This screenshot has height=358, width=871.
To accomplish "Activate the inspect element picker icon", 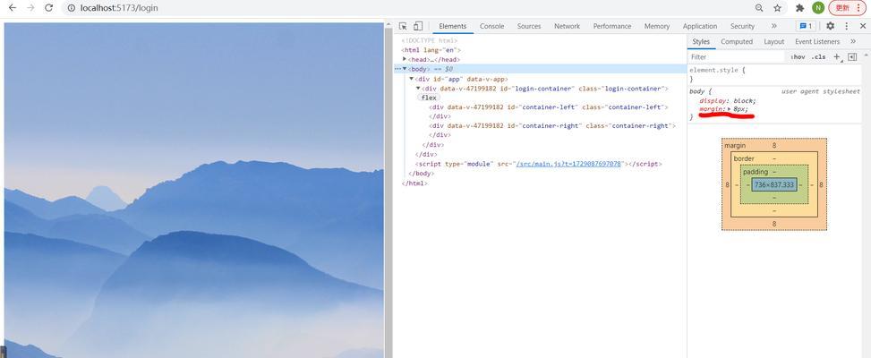I will [x=404, y=26].
